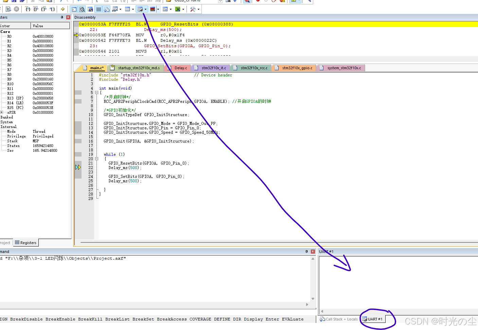This screenshot has width=478, height=330.
Task: Click the Serial Windows icon
Action: point(140,9)
